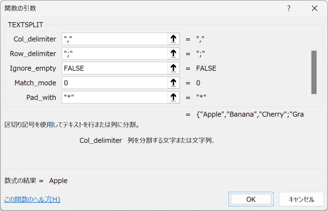
Task: Click the キャンセル button
Action: pos(301,199)
